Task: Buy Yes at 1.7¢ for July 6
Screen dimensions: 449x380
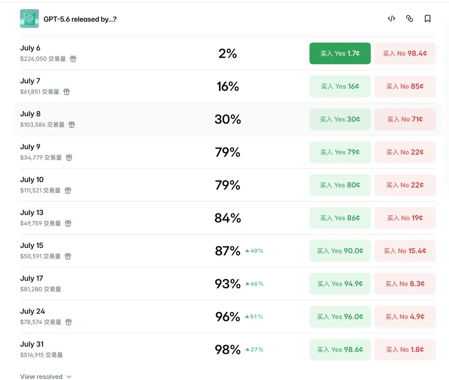Action: 340,53
